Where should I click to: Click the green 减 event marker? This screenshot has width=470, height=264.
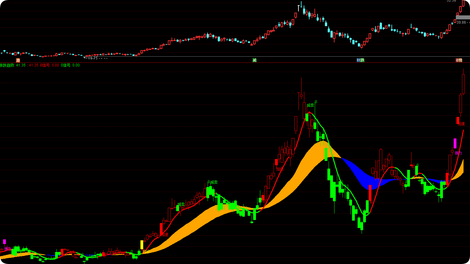click(254, 60)
